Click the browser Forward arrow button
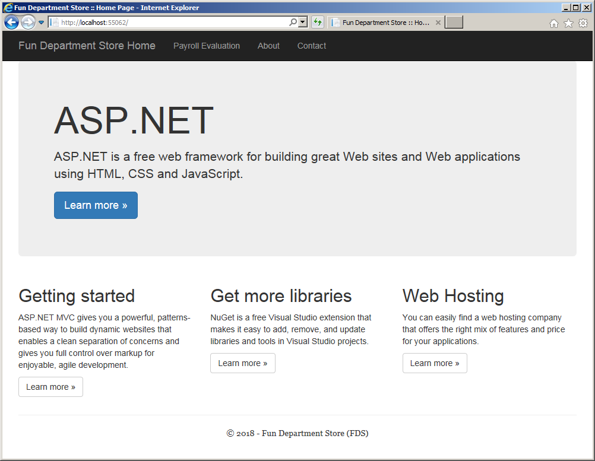595x461 pixels. point(28,23)
